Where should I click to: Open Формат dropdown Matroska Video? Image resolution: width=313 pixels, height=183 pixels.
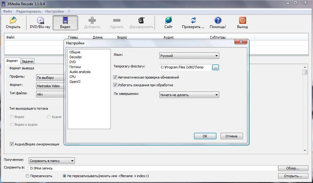(x=50, y=86)
